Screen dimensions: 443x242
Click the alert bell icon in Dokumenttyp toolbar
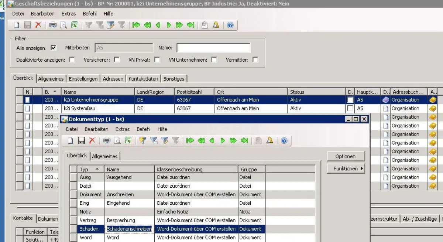(x=270, y=140)
